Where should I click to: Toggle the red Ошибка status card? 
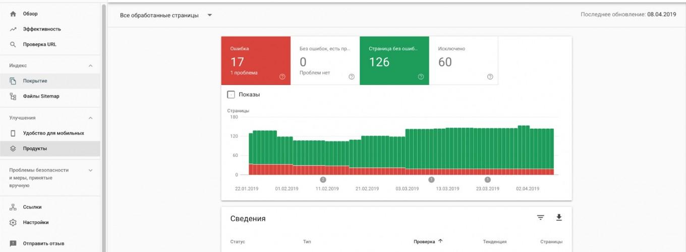coord(256,61)
